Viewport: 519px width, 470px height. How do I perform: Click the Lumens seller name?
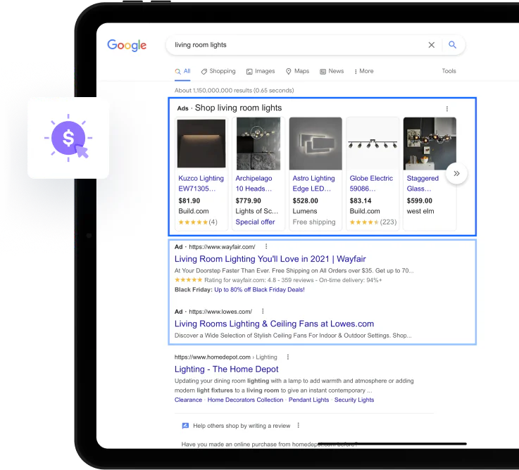pos(304,211)
